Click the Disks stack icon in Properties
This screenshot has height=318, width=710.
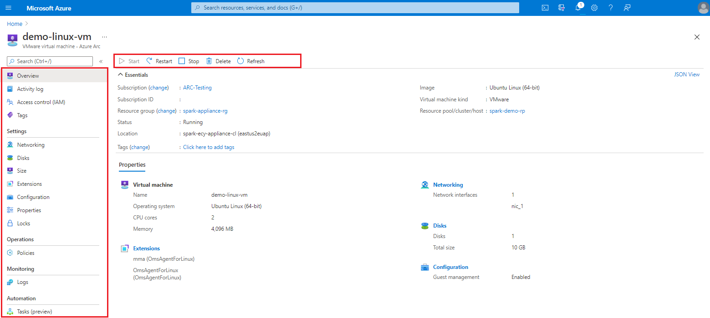click(425, 226)
